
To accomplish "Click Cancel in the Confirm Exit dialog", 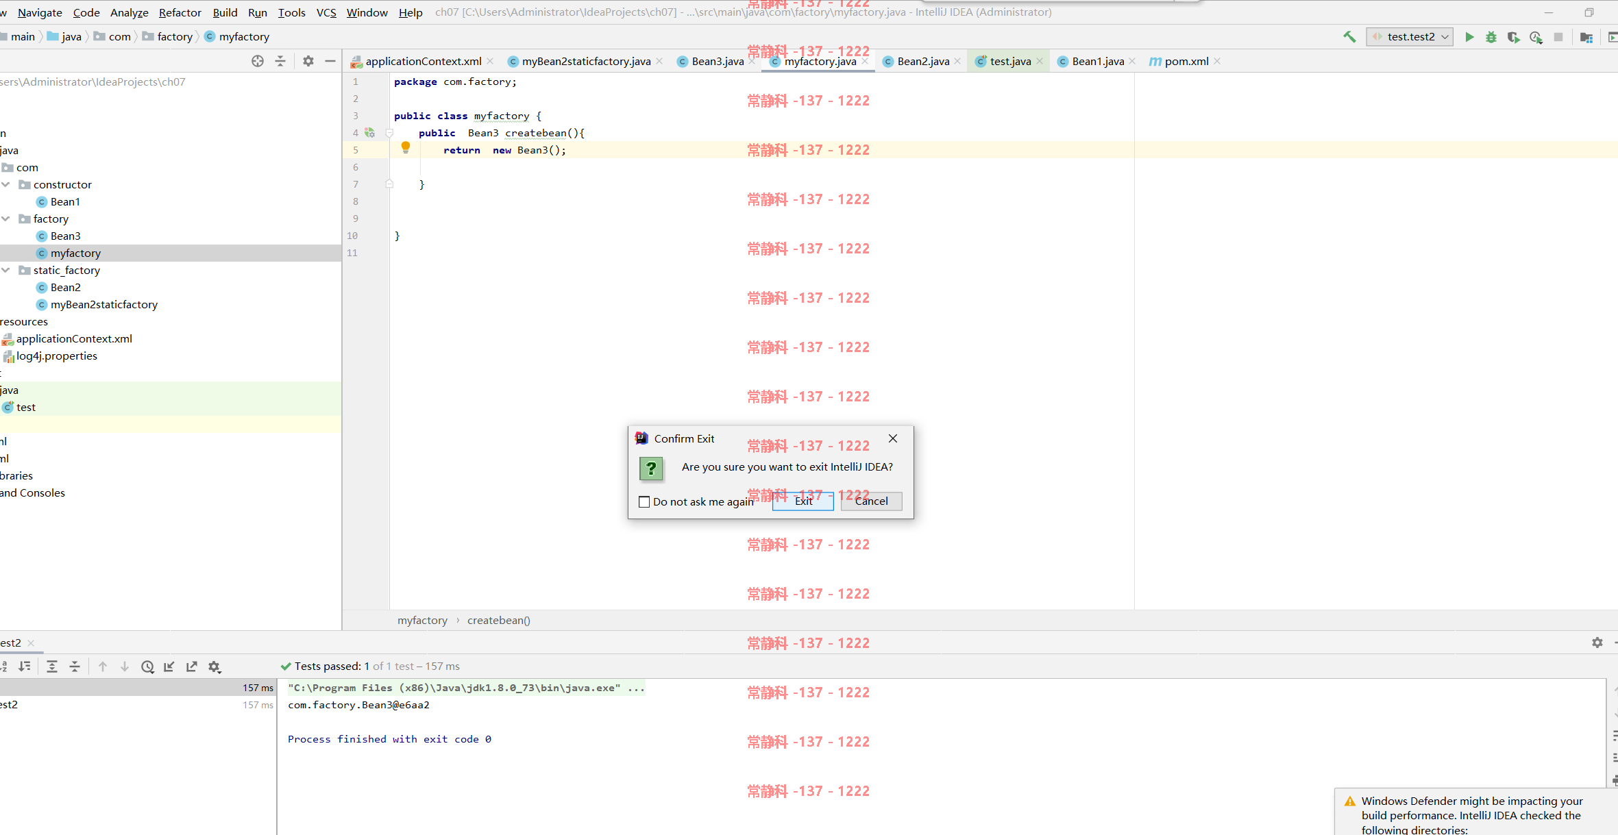I will tap(871, 501).
